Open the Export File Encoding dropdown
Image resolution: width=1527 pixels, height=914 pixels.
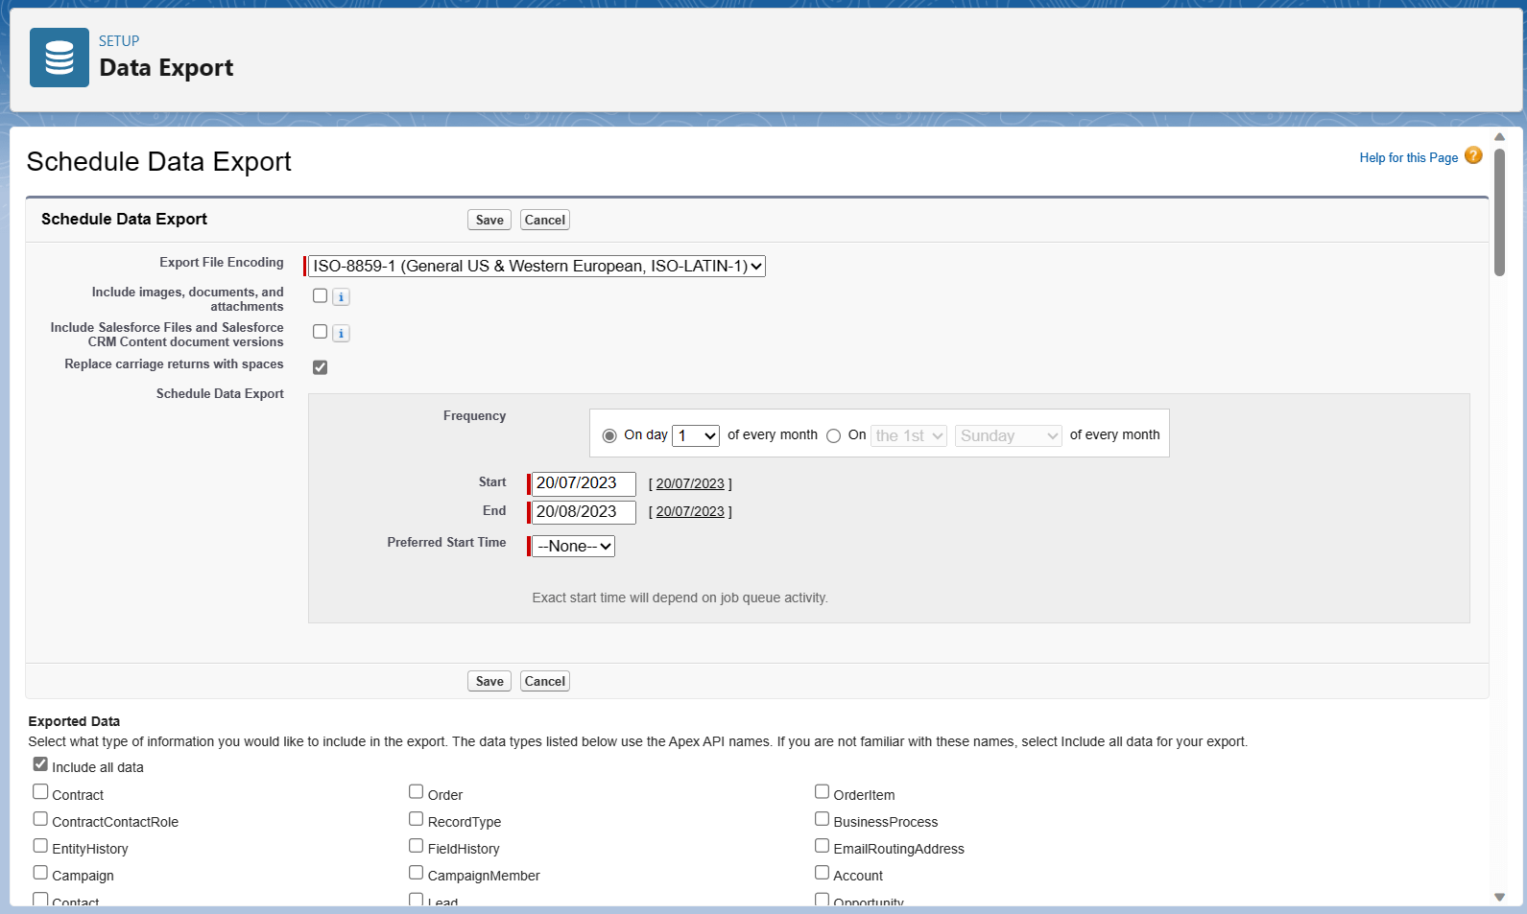click(537, 267)
